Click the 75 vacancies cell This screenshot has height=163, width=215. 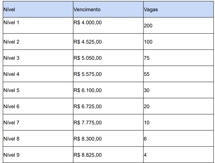click(x=147, y=58)
